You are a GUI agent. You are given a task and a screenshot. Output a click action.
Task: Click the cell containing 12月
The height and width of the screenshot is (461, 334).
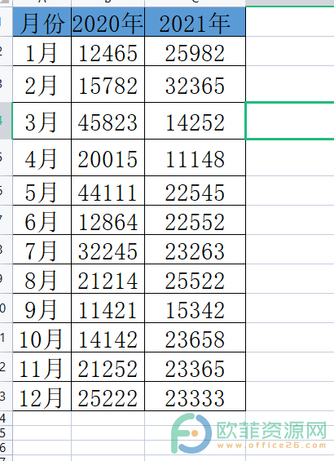point(42,396)
